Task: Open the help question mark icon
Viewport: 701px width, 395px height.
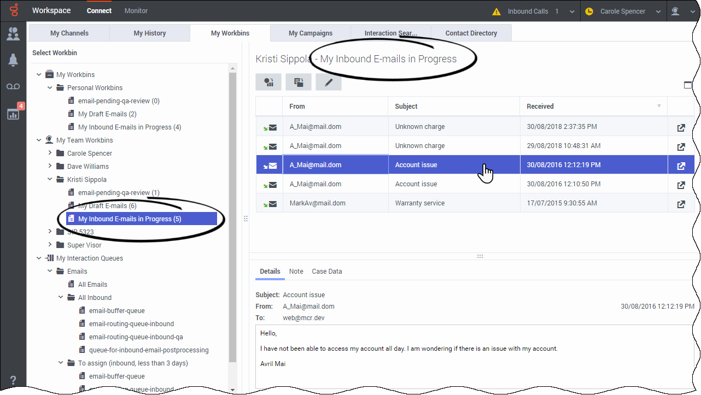Action: tap(13, 380)
